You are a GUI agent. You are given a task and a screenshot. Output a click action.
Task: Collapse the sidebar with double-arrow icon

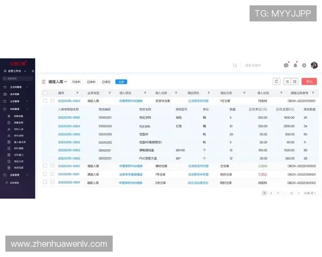(x=33, y=71)
